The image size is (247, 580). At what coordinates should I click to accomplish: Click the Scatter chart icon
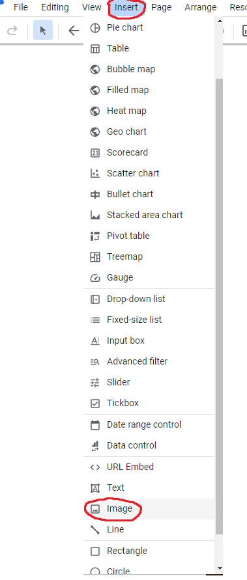click(x=95, y=174)
